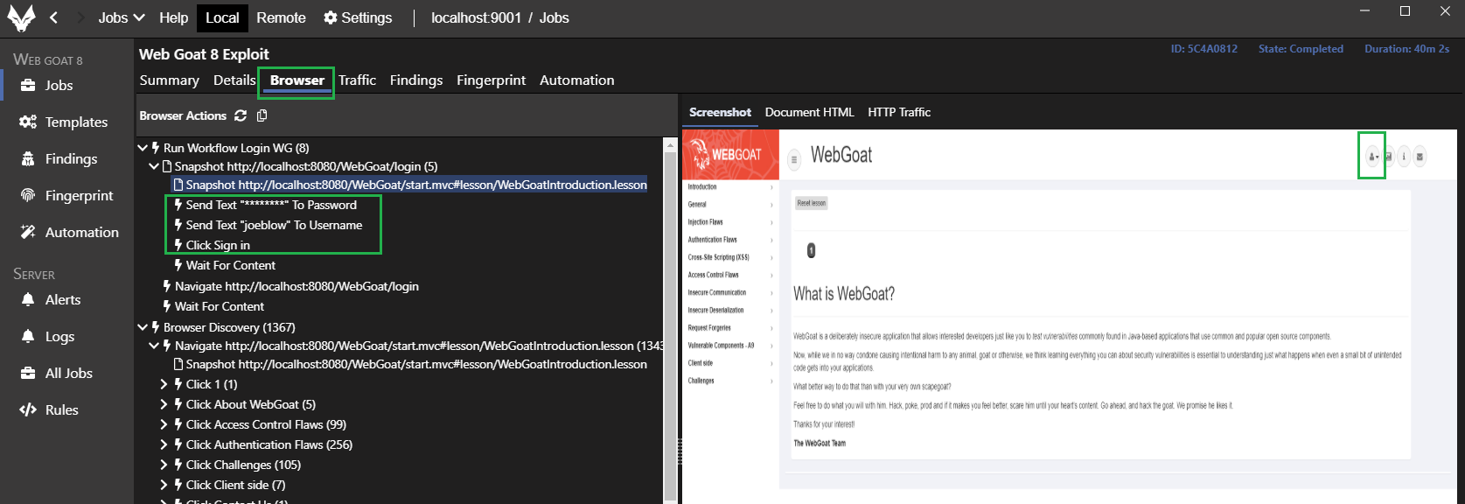Switch to the Remote tab
Image resolution: width=1465 pixels, height=504 pixels.
coord(281,17)
